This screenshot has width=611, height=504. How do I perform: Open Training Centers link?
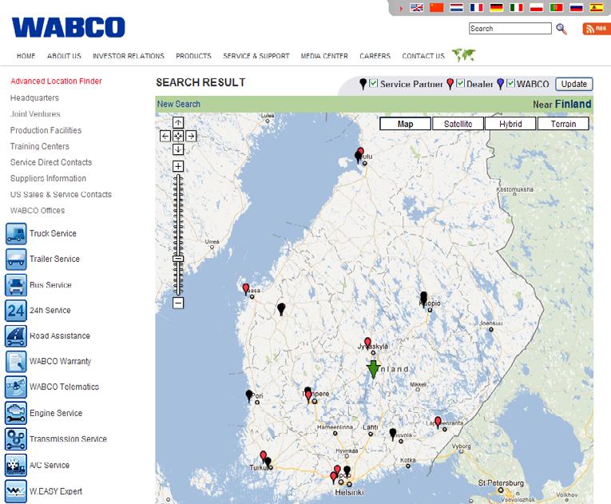(40, 146)
